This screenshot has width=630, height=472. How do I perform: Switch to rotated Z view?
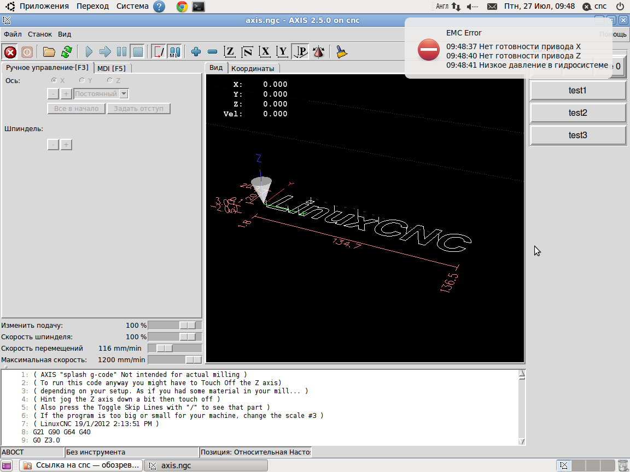coord(247,52)
